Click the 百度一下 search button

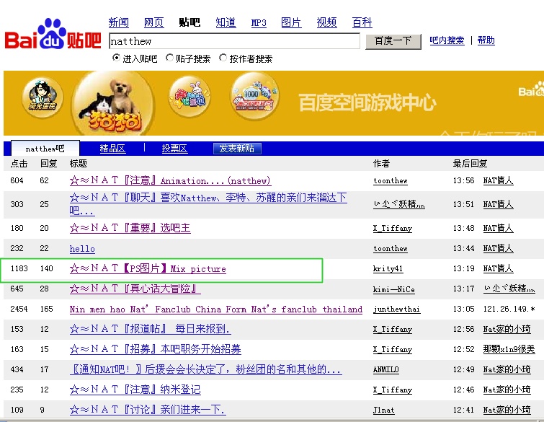point(393,41)
